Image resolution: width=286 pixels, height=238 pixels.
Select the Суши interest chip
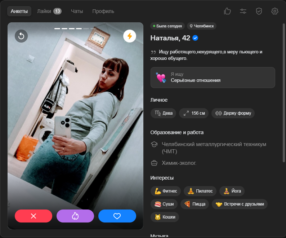click(164, 204)
